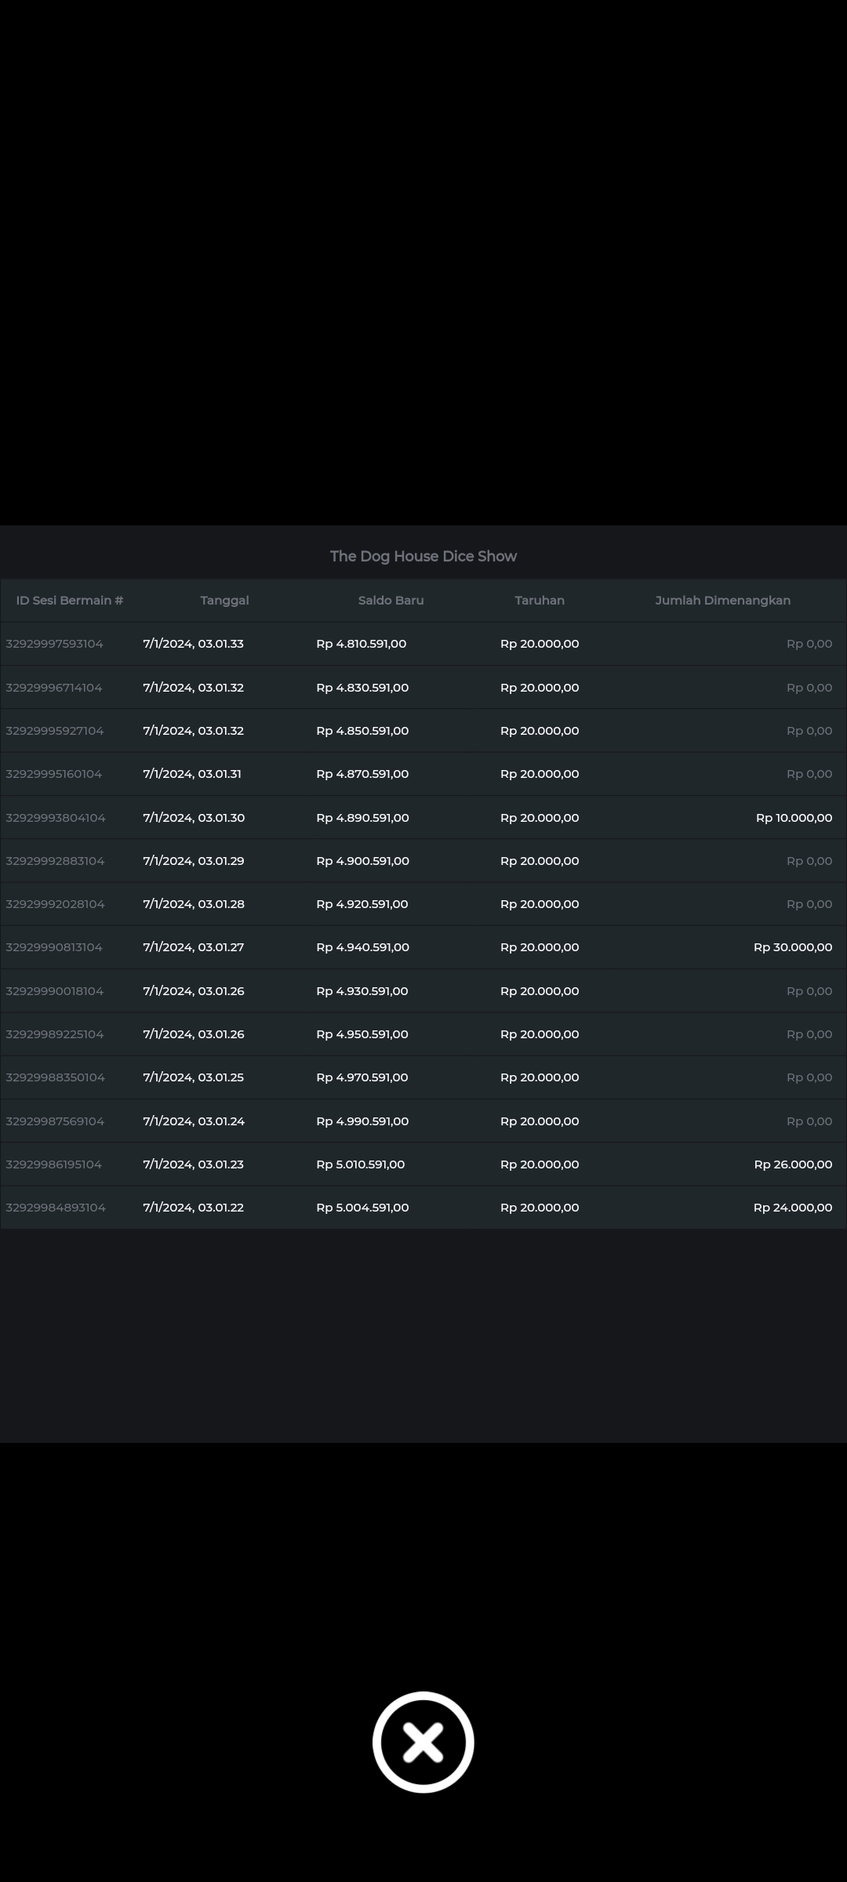Open session ID 32929995160104
847x1882 pixels.
click(x=54, y=774)
